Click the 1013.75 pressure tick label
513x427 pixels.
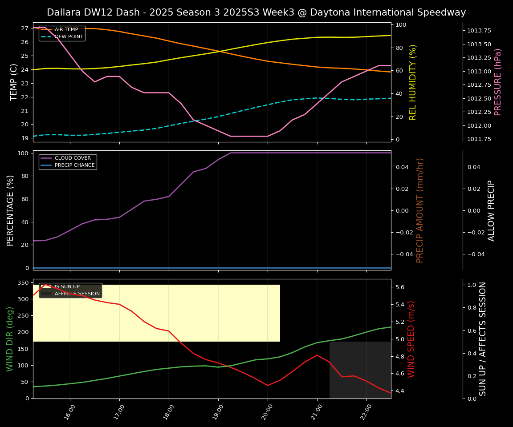(x=479, y=31)
